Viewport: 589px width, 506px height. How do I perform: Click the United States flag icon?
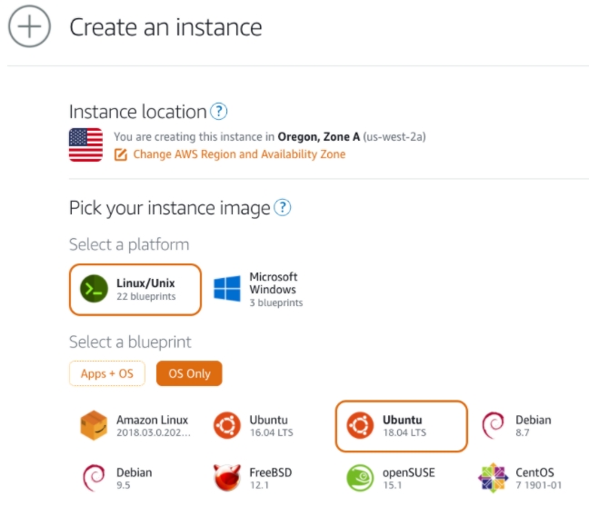(85, 144)
